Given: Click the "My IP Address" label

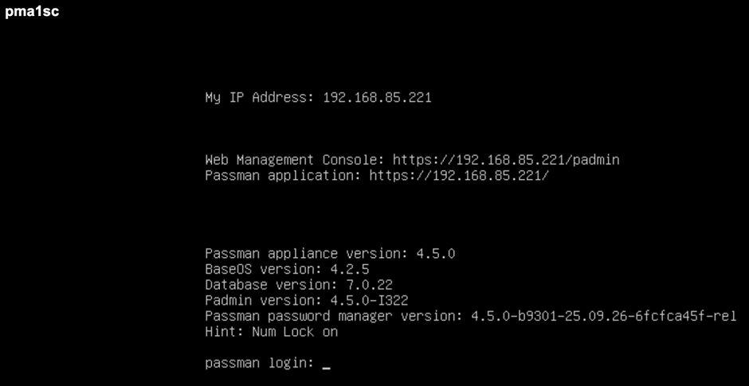Looking at the screenshot, I should [259, 98].
